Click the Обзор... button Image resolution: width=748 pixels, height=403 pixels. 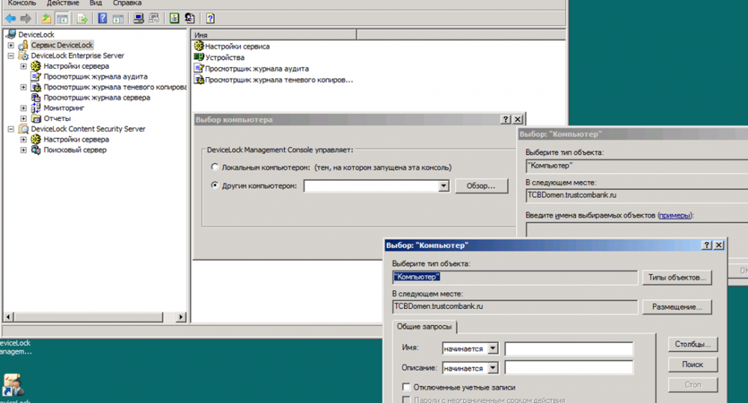[x=481, y=186]
